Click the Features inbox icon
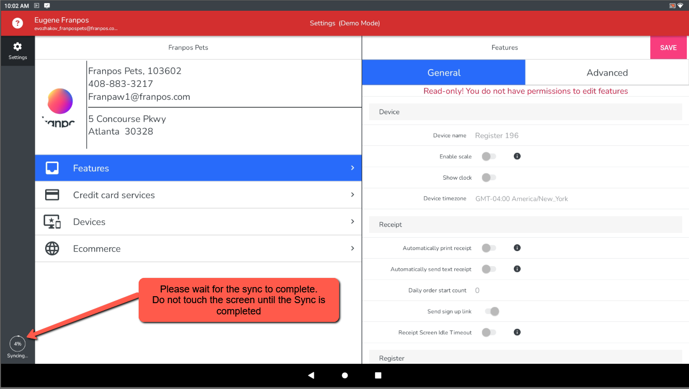 52,168
